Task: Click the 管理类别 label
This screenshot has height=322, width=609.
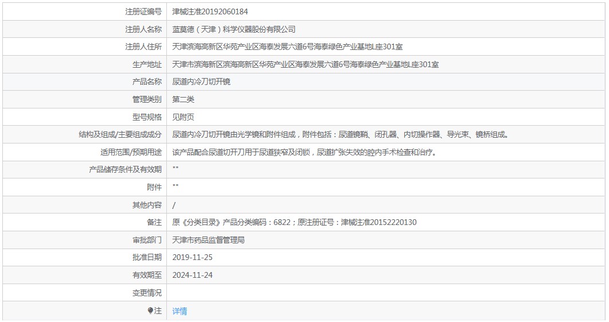Action: point(147,99)
